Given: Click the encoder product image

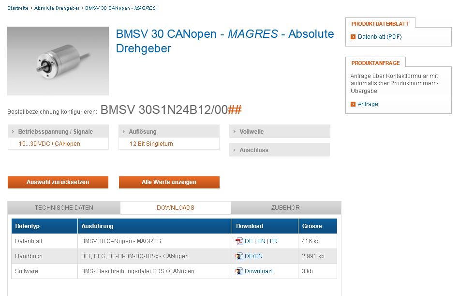Looking at the screenshot, I should coord(58,61).
